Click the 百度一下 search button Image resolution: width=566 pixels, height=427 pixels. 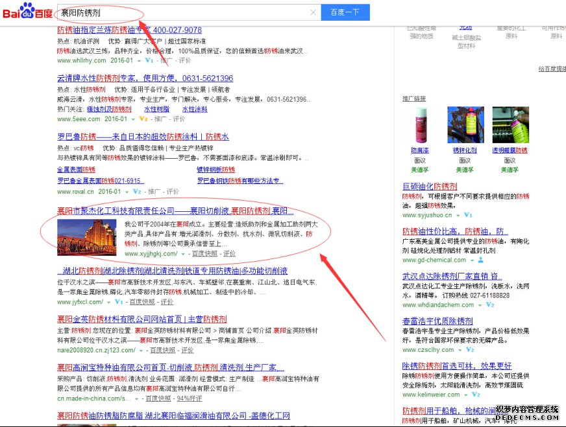click(345, 12)
